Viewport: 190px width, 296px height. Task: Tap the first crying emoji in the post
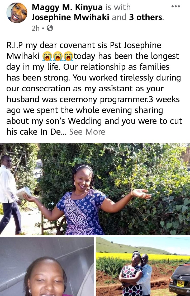pos(47,56)
